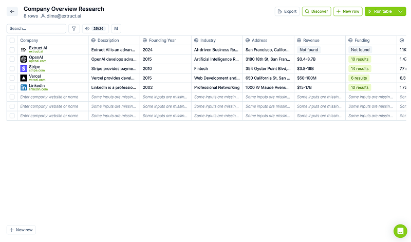This screenshot has height=242, width=411.
Task: Check the LinkedIn row checkbox
Action: pyautogui.click(x=12, y=87)
